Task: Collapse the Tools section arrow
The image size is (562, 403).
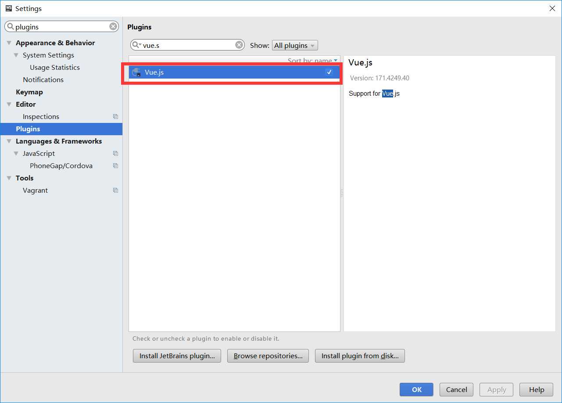Action: tap(9, 178)
